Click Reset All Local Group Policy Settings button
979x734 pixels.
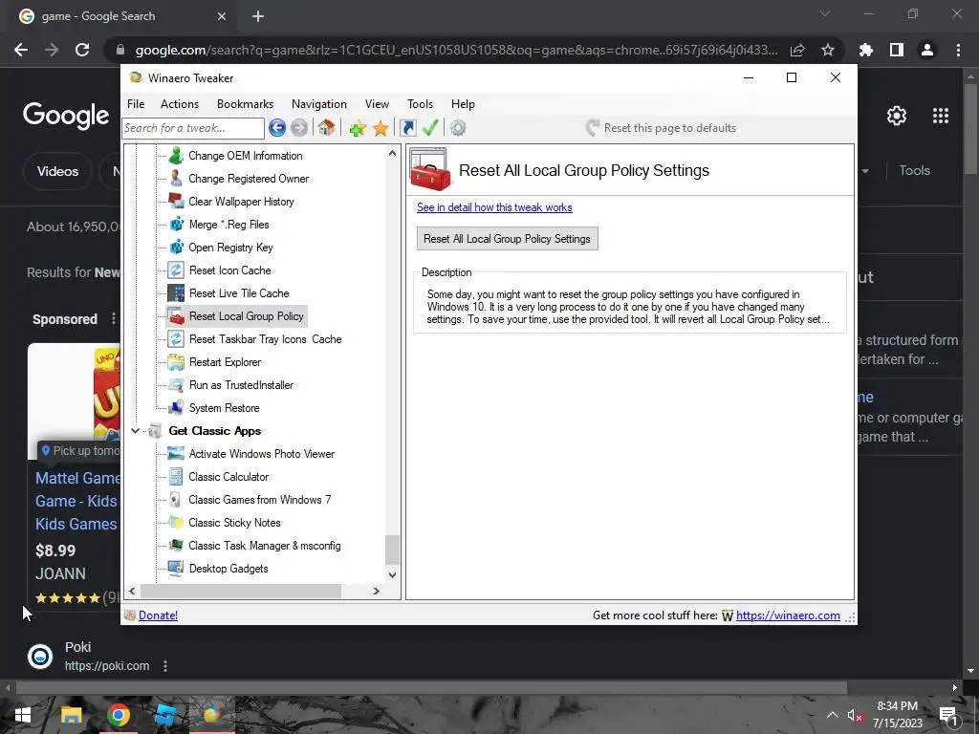507,239
